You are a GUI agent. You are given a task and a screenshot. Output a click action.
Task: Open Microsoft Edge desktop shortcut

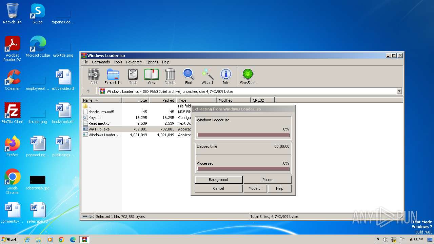click(38, 47)
